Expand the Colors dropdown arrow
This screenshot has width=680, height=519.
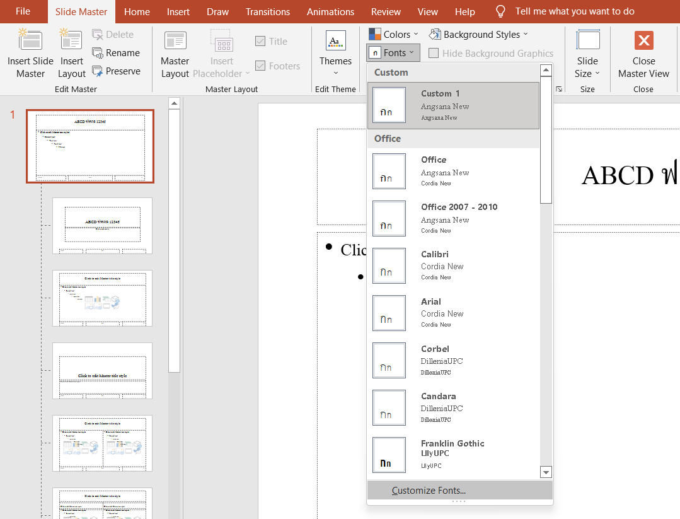coord(416,34)
